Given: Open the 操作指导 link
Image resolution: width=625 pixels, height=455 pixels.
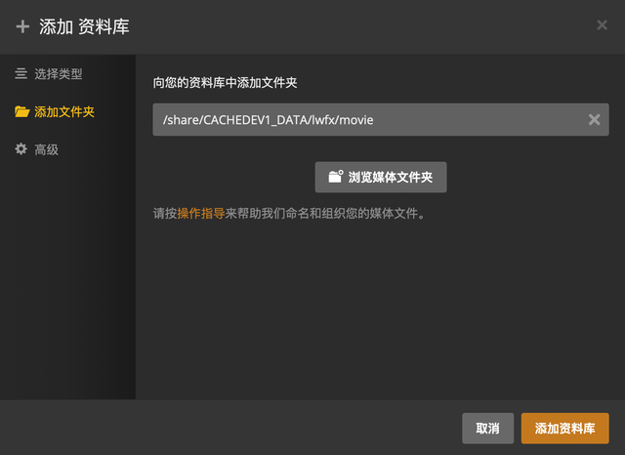Looking at the screenshot, I should pos(201,214).
